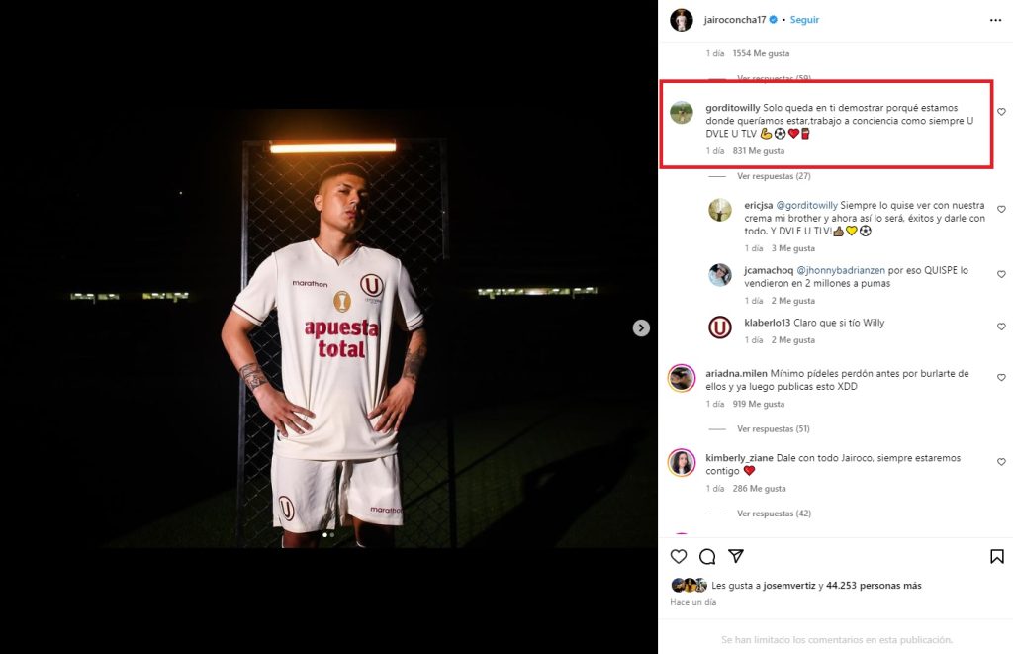Like the post with the heart icon
The height and width of the screenshot is (654, 1013).
[679, 556]
